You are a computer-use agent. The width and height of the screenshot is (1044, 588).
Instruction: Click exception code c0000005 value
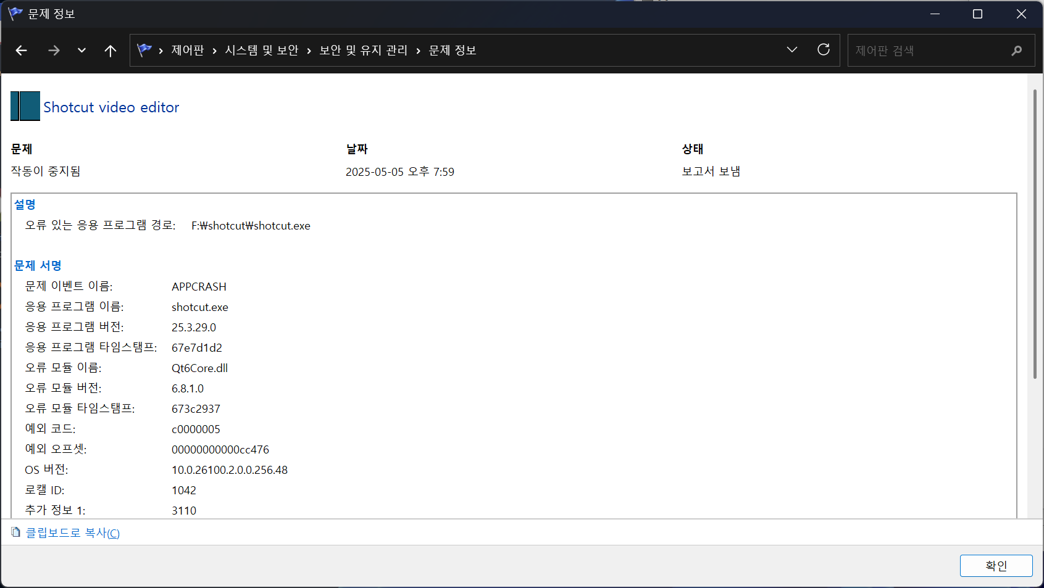(x=196, y=429)
